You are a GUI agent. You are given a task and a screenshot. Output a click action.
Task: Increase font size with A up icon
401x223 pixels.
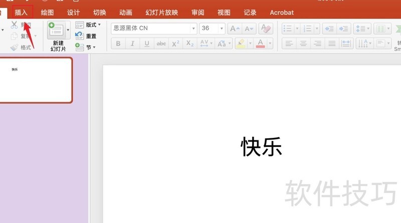coord(235,29)
